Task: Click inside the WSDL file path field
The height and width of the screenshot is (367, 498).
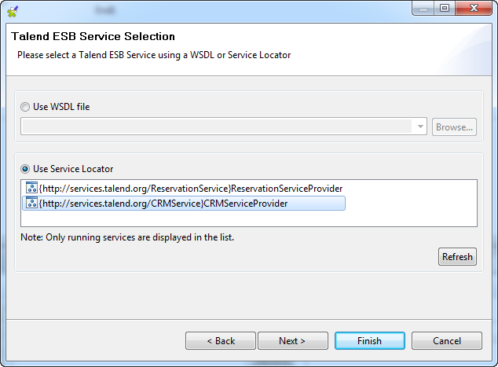Action: (x=218, y=127)
